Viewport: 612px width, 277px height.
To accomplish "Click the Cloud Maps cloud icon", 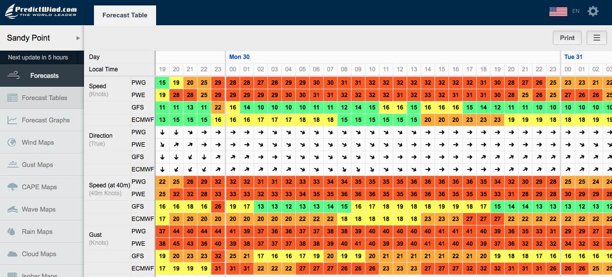I will click(x=13, y=254).
